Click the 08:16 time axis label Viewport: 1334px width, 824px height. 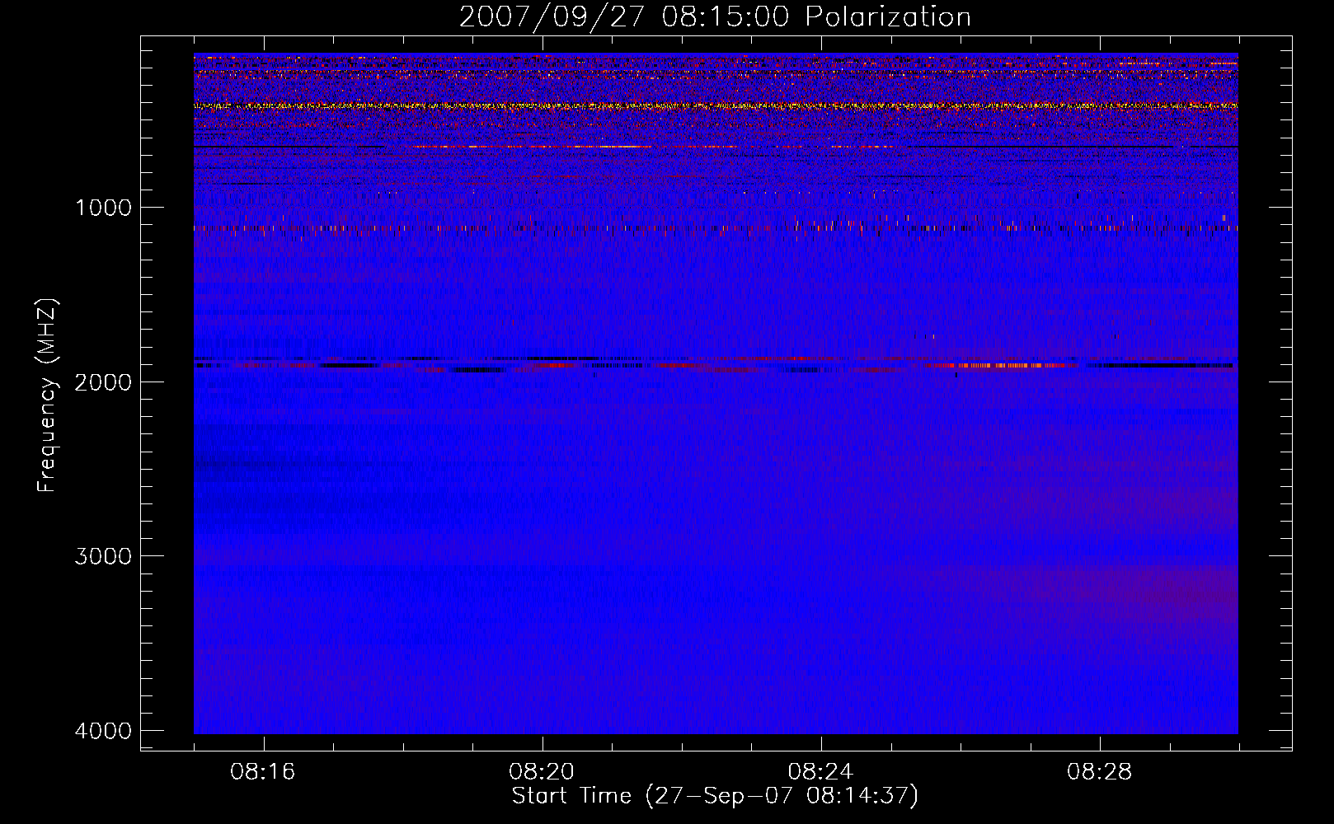click(x=263, y=772)
